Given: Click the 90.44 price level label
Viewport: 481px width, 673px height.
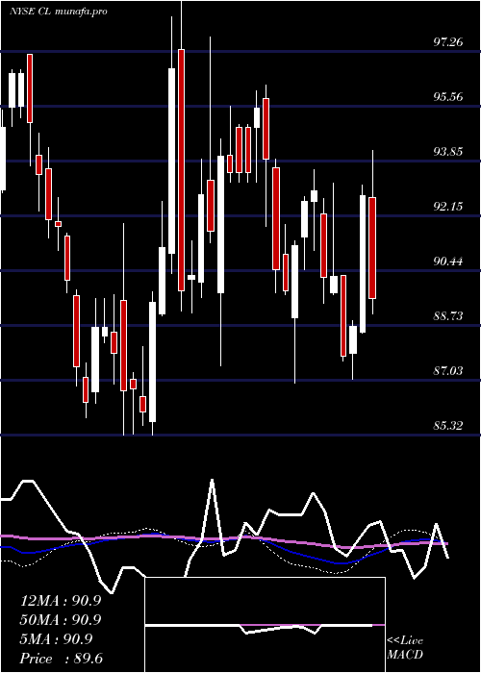Looking at the screenshot, I should point(449,261).
